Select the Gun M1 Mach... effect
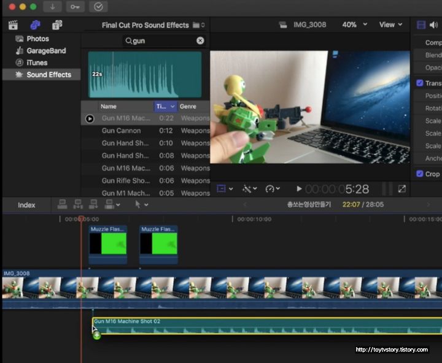442x363 pixels. click(145, 193)
